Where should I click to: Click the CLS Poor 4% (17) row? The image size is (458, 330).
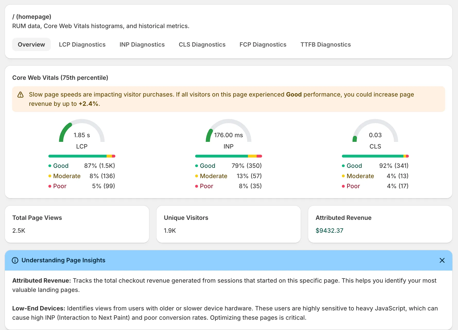point(375,186)
